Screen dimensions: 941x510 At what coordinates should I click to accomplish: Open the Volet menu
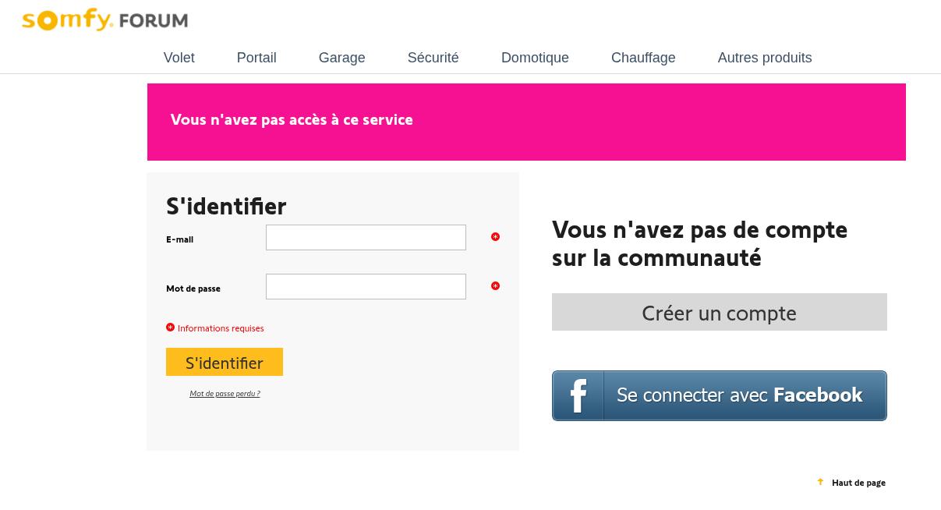pyautogui.click(x=179, y=58)
